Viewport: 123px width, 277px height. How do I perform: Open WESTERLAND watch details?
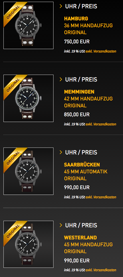pos(80,237)
